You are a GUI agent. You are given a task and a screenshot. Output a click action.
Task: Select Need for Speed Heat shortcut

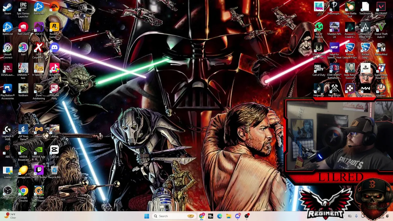point(334,51)
